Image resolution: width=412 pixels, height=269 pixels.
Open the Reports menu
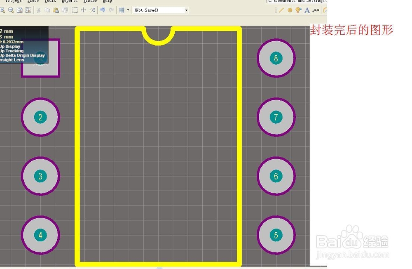click(70, 1)
